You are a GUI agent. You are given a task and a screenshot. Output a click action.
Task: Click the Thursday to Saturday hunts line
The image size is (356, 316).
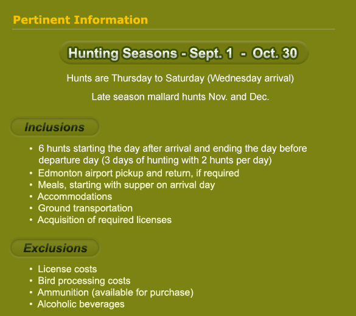[180, 78]
